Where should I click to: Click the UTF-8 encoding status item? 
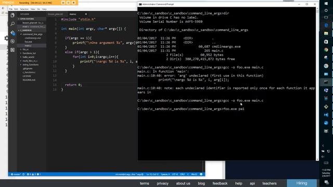175,175
